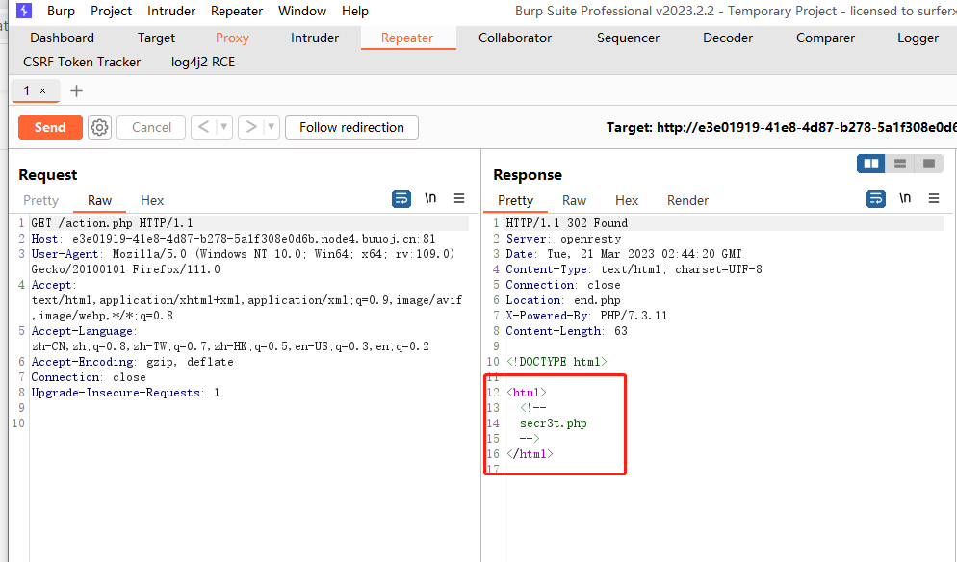The height and width of the screenshot is (562, 957).
Task: Open the Window menu
Action: coord(302,11)
